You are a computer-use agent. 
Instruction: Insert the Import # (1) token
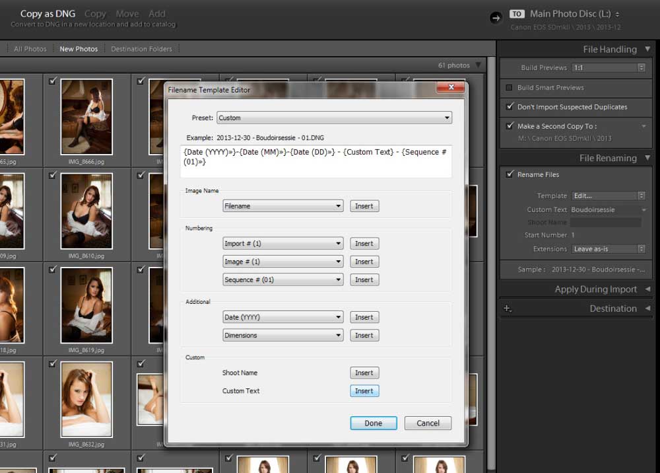[364, 244]
